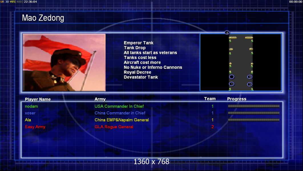
Task: Click 'No Nuke or Inferno Cannons' line
Action: pos(153,67)
